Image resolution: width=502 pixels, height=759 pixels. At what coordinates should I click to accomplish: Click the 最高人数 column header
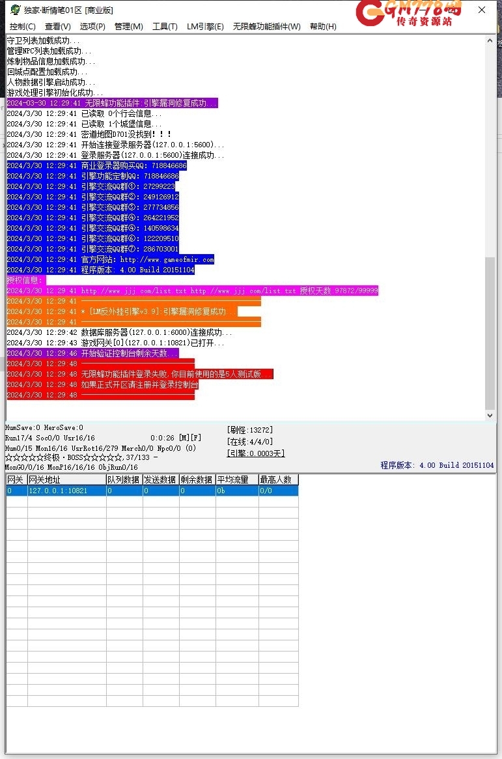pos(278,480)
